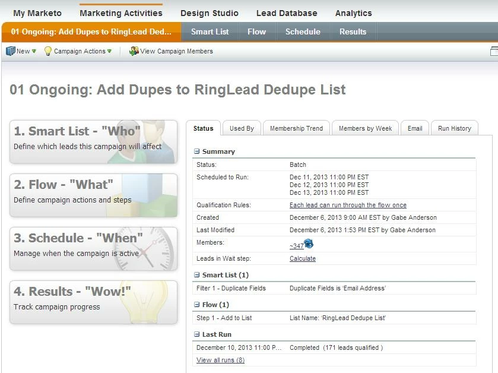Open the Members by Week tab
This screenshot has height=373, width=498.
(365, 128)
